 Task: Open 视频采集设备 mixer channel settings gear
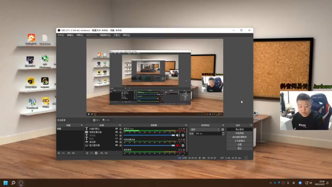[x=183, y=145]
